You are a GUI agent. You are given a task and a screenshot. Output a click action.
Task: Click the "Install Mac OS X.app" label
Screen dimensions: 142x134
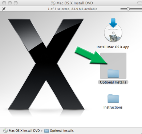point(113,47)
